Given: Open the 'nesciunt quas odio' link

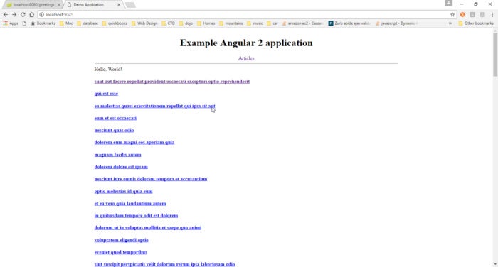Looking at the screenshot, I should pyautogui.click(x=114, y=130).
